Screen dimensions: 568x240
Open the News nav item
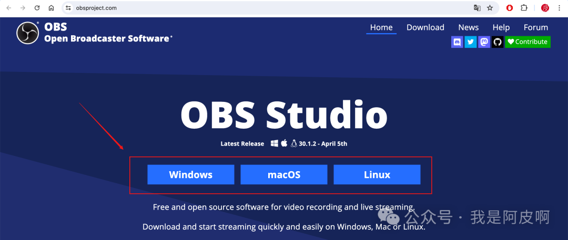(468, 27)
